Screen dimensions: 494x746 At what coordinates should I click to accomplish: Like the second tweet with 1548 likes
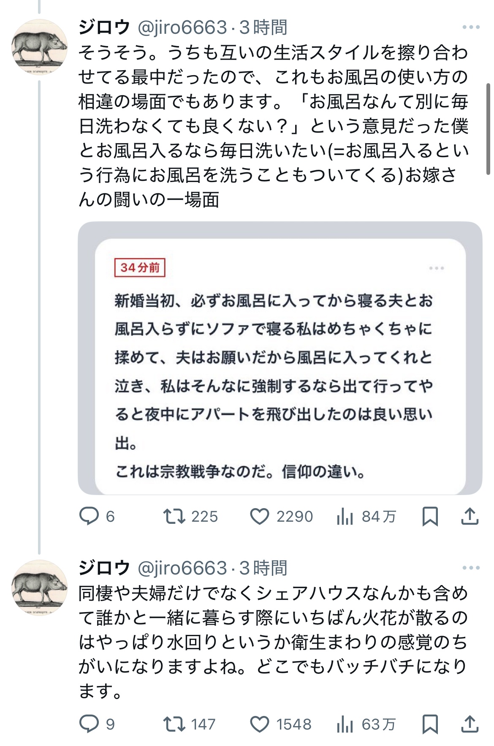pyautogui.click(x=260, y=724)
